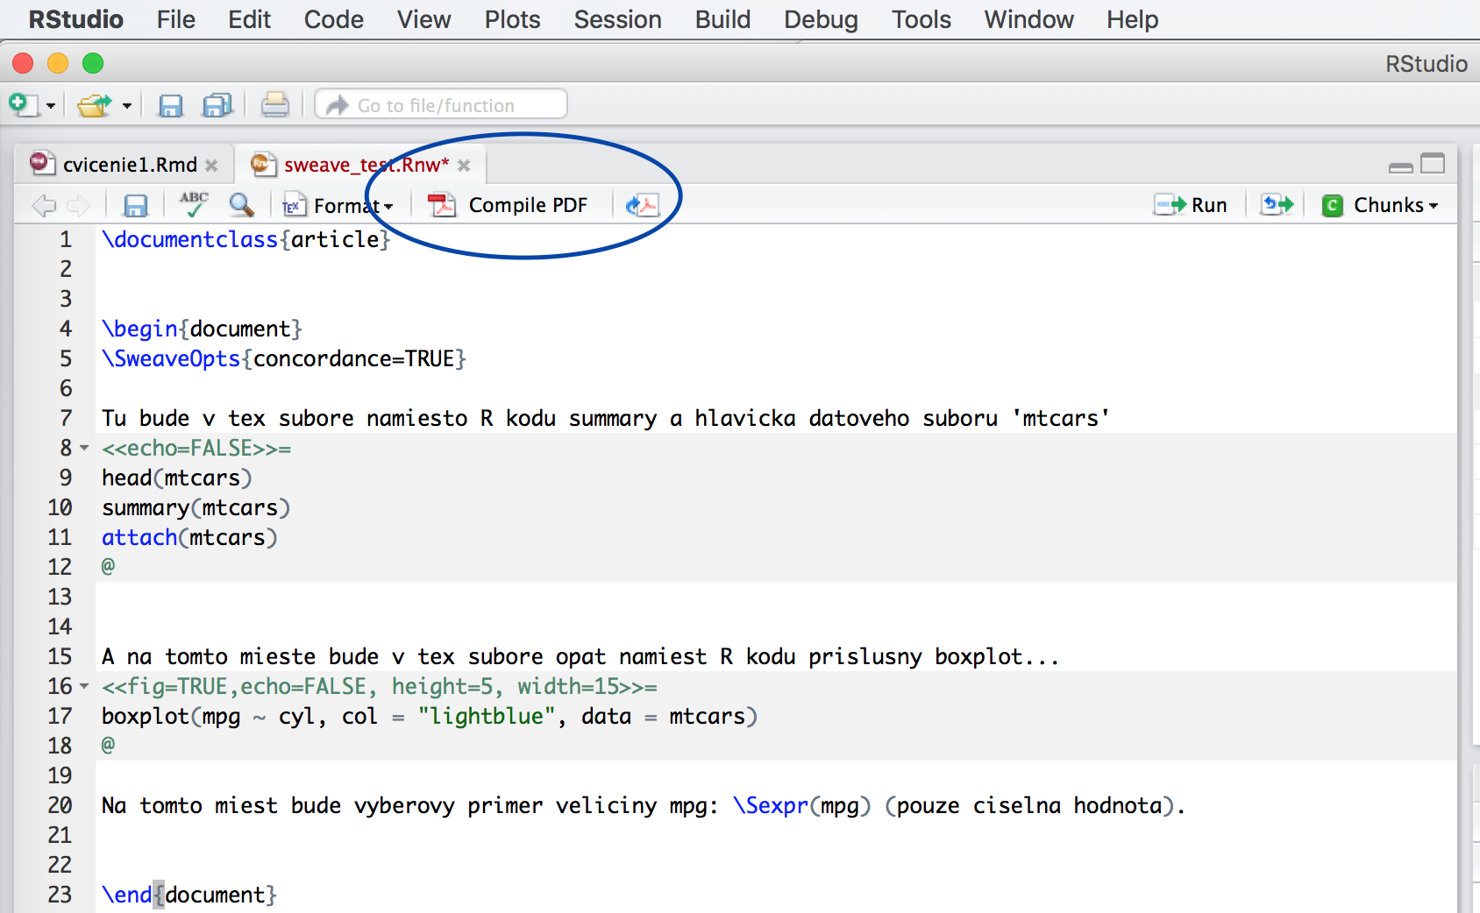The image size is (1480, 913).
Task: Focus the Go to file/function field
Action: tap(441, 105)
